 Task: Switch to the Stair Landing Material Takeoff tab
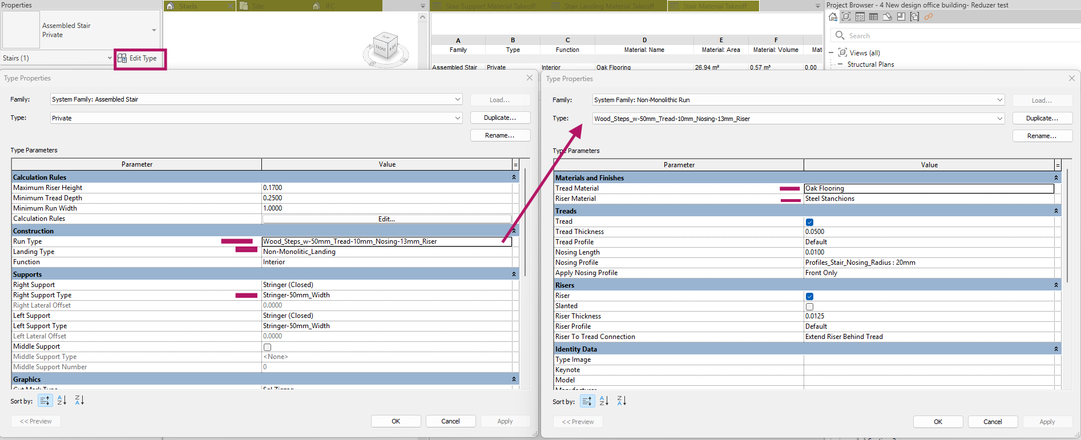[608, 6]
